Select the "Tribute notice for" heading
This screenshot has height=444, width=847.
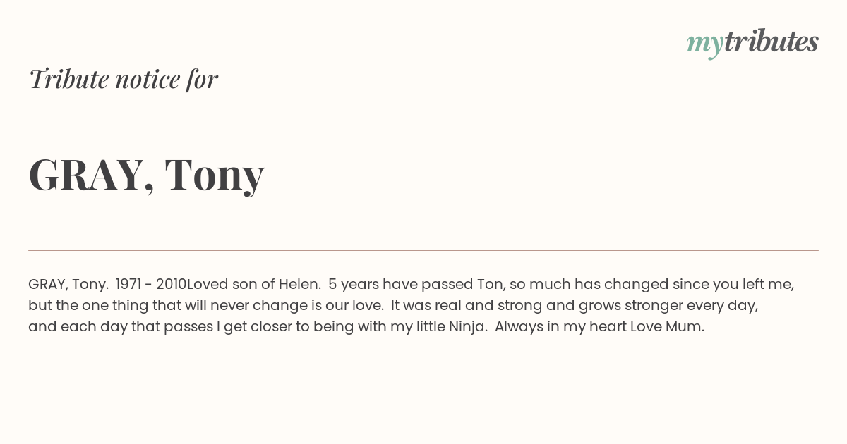point(123,79)
